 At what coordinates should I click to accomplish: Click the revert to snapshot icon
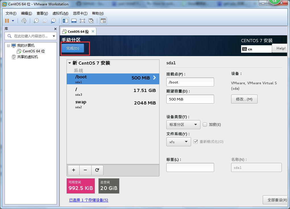click(45, 21)
